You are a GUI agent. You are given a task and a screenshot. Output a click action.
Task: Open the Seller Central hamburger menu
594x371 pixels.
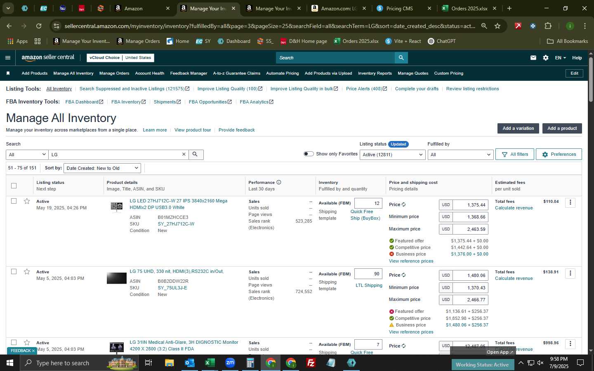click(7, 58)
